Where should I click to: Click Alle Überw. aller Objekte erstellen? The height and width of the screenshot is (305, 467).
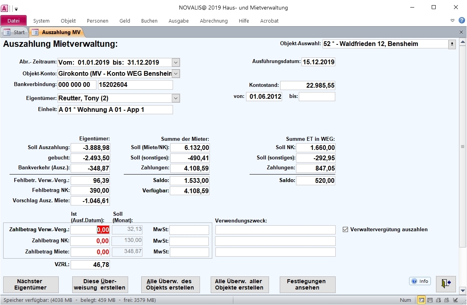tap(240, 284)
